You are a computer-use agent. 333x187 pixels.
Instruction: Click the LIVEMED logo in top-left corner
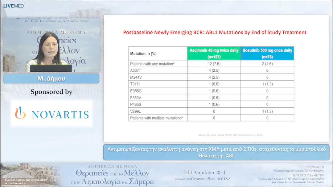13,6
